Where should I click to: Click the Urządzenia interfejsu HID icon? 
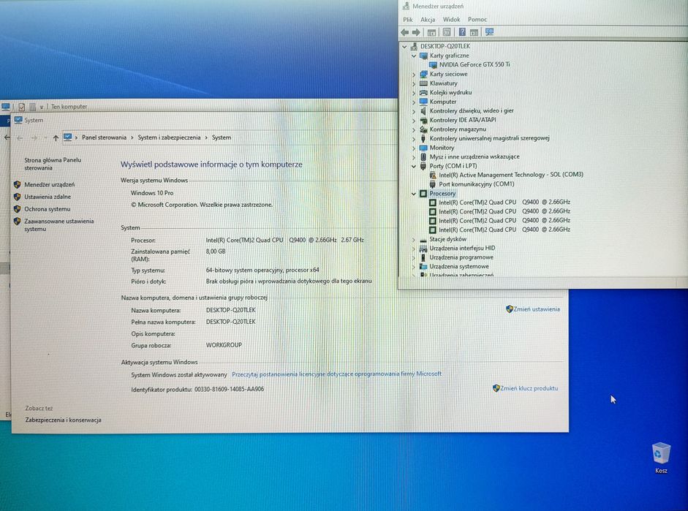pos(423,249)
